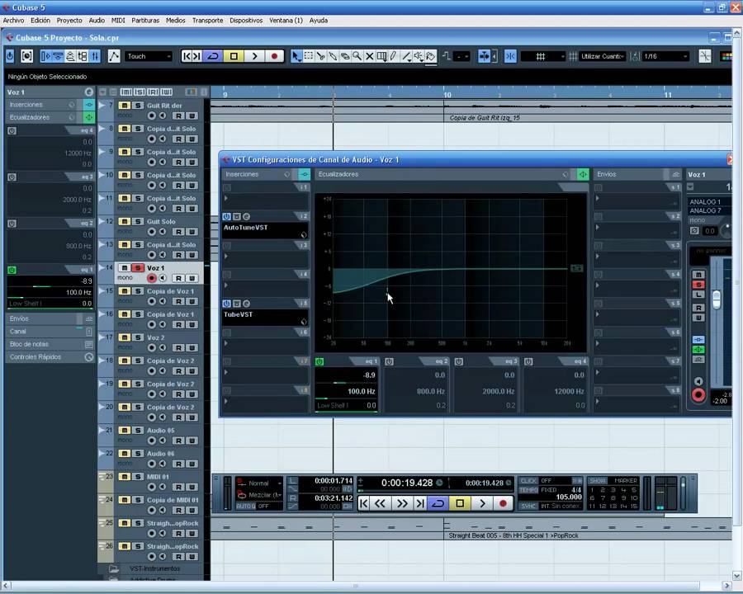The height and width of the screenshot is (594, 743).
Task: Select the Range Selection tool
Action: (309, 56)
